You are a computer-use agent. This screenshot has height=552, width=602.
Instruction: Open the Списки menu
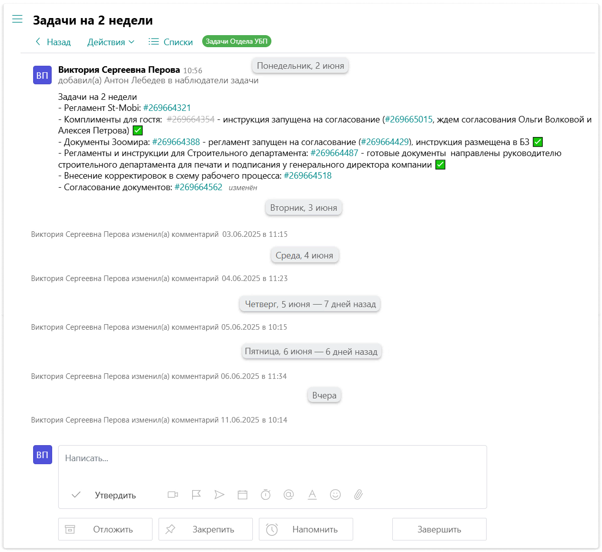point(171,42)
